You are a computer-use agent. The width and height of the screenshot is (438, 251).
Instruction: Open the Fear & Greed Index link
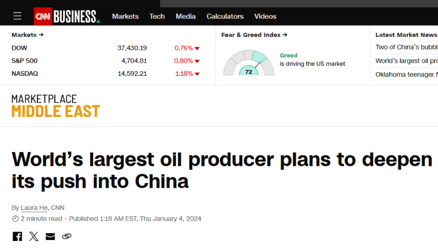click(254, 35)
